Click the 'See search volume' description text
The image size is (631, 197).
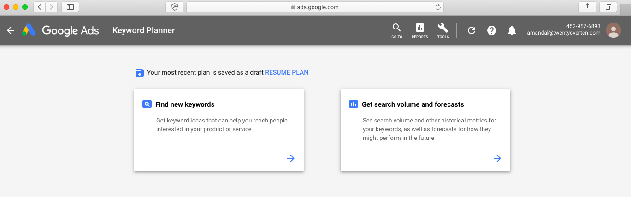coord(430,129)
